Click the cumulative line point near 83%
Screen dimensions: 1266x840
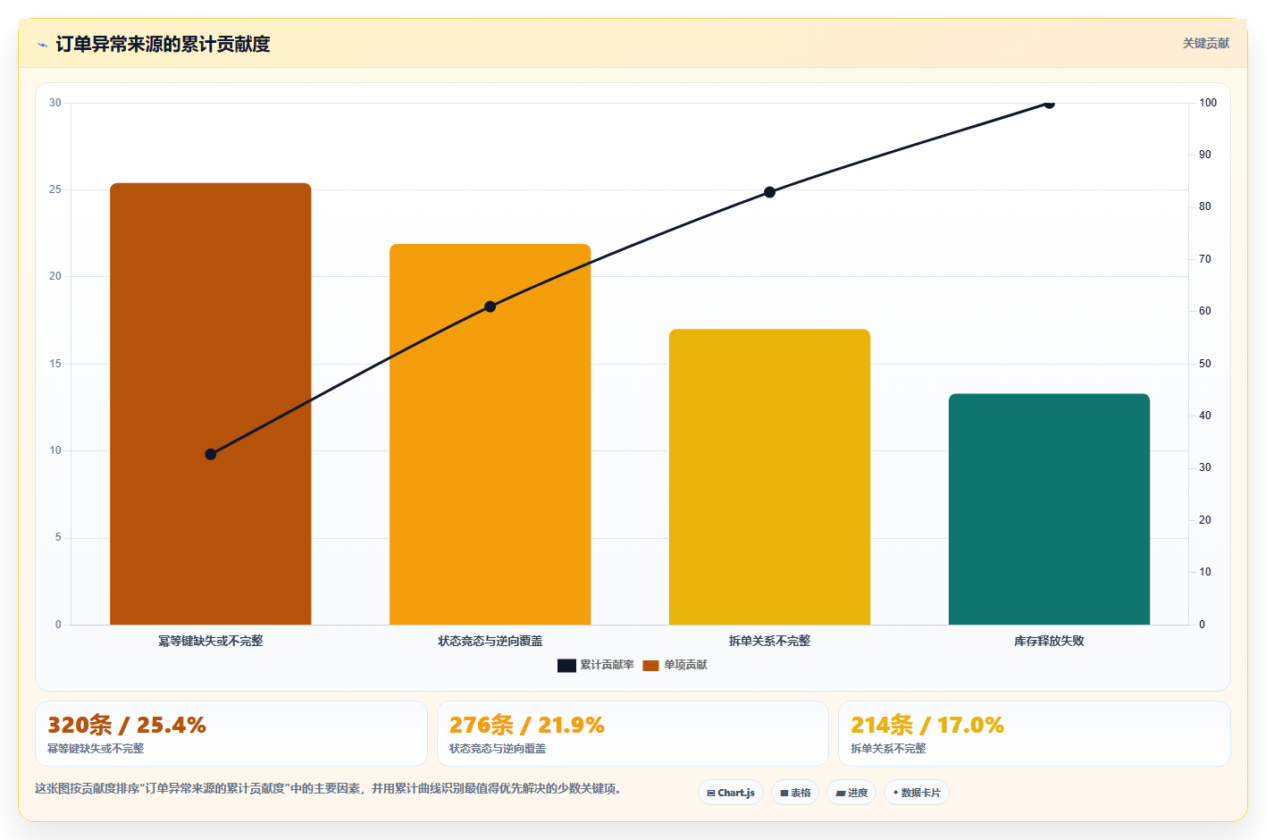770,192
